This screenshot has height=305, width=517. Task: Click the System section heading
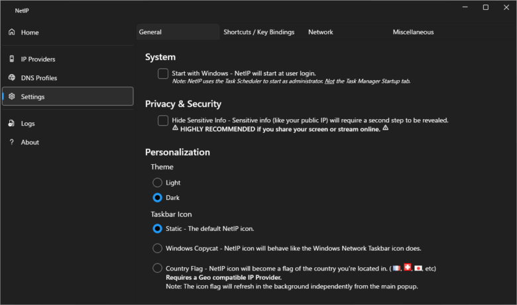(x=160, y=58)
